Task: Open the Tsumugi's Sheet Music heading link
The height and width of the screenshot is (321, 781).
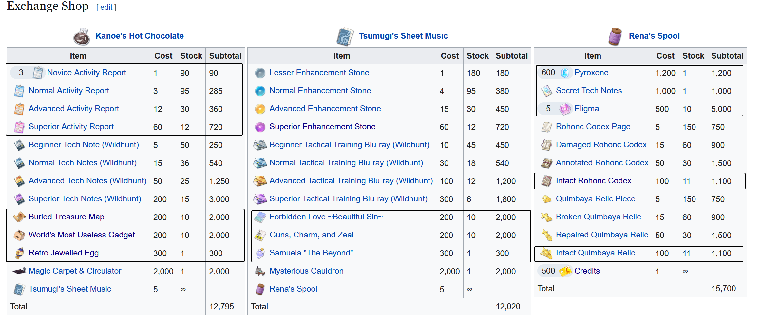Action: (403, 36)
